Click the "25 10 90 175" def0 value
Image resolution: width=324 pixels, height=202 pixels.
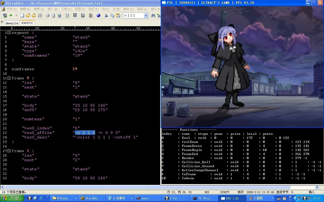pyautogui.click(x=90, y=110)
